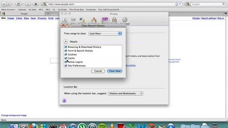228x128 pixels.
Task: Uncheck Active Logins
Action: pos(66,62)
